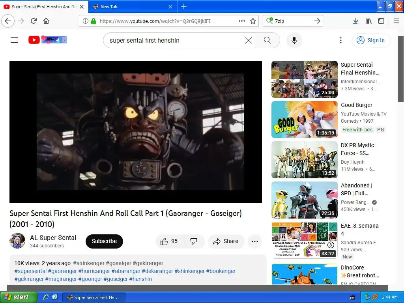Open the Library bookshelf icon

[368, 21]
